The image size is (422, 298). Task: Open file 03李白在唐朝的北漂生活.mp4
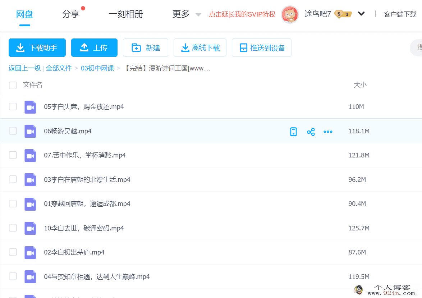point(87,179)
